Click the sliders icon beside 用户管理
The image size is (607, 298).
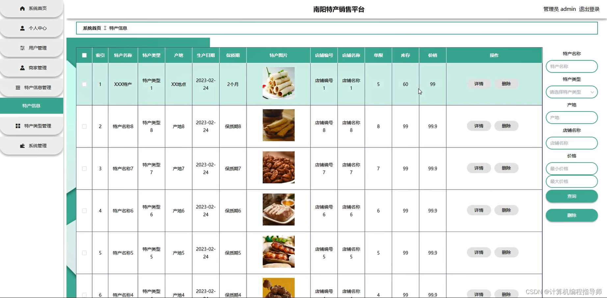click(x=22, y=48)
